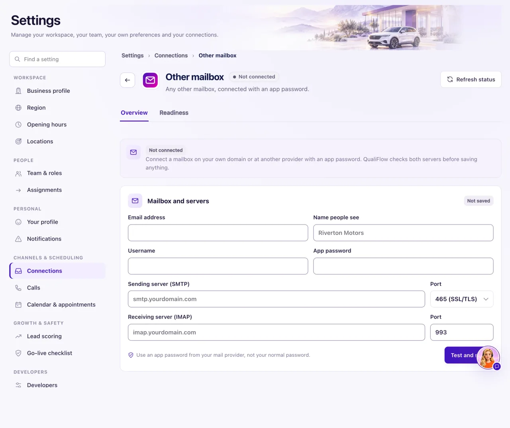
Task: Go to Connections in the breadcrumb
Action: click(171, 56)
